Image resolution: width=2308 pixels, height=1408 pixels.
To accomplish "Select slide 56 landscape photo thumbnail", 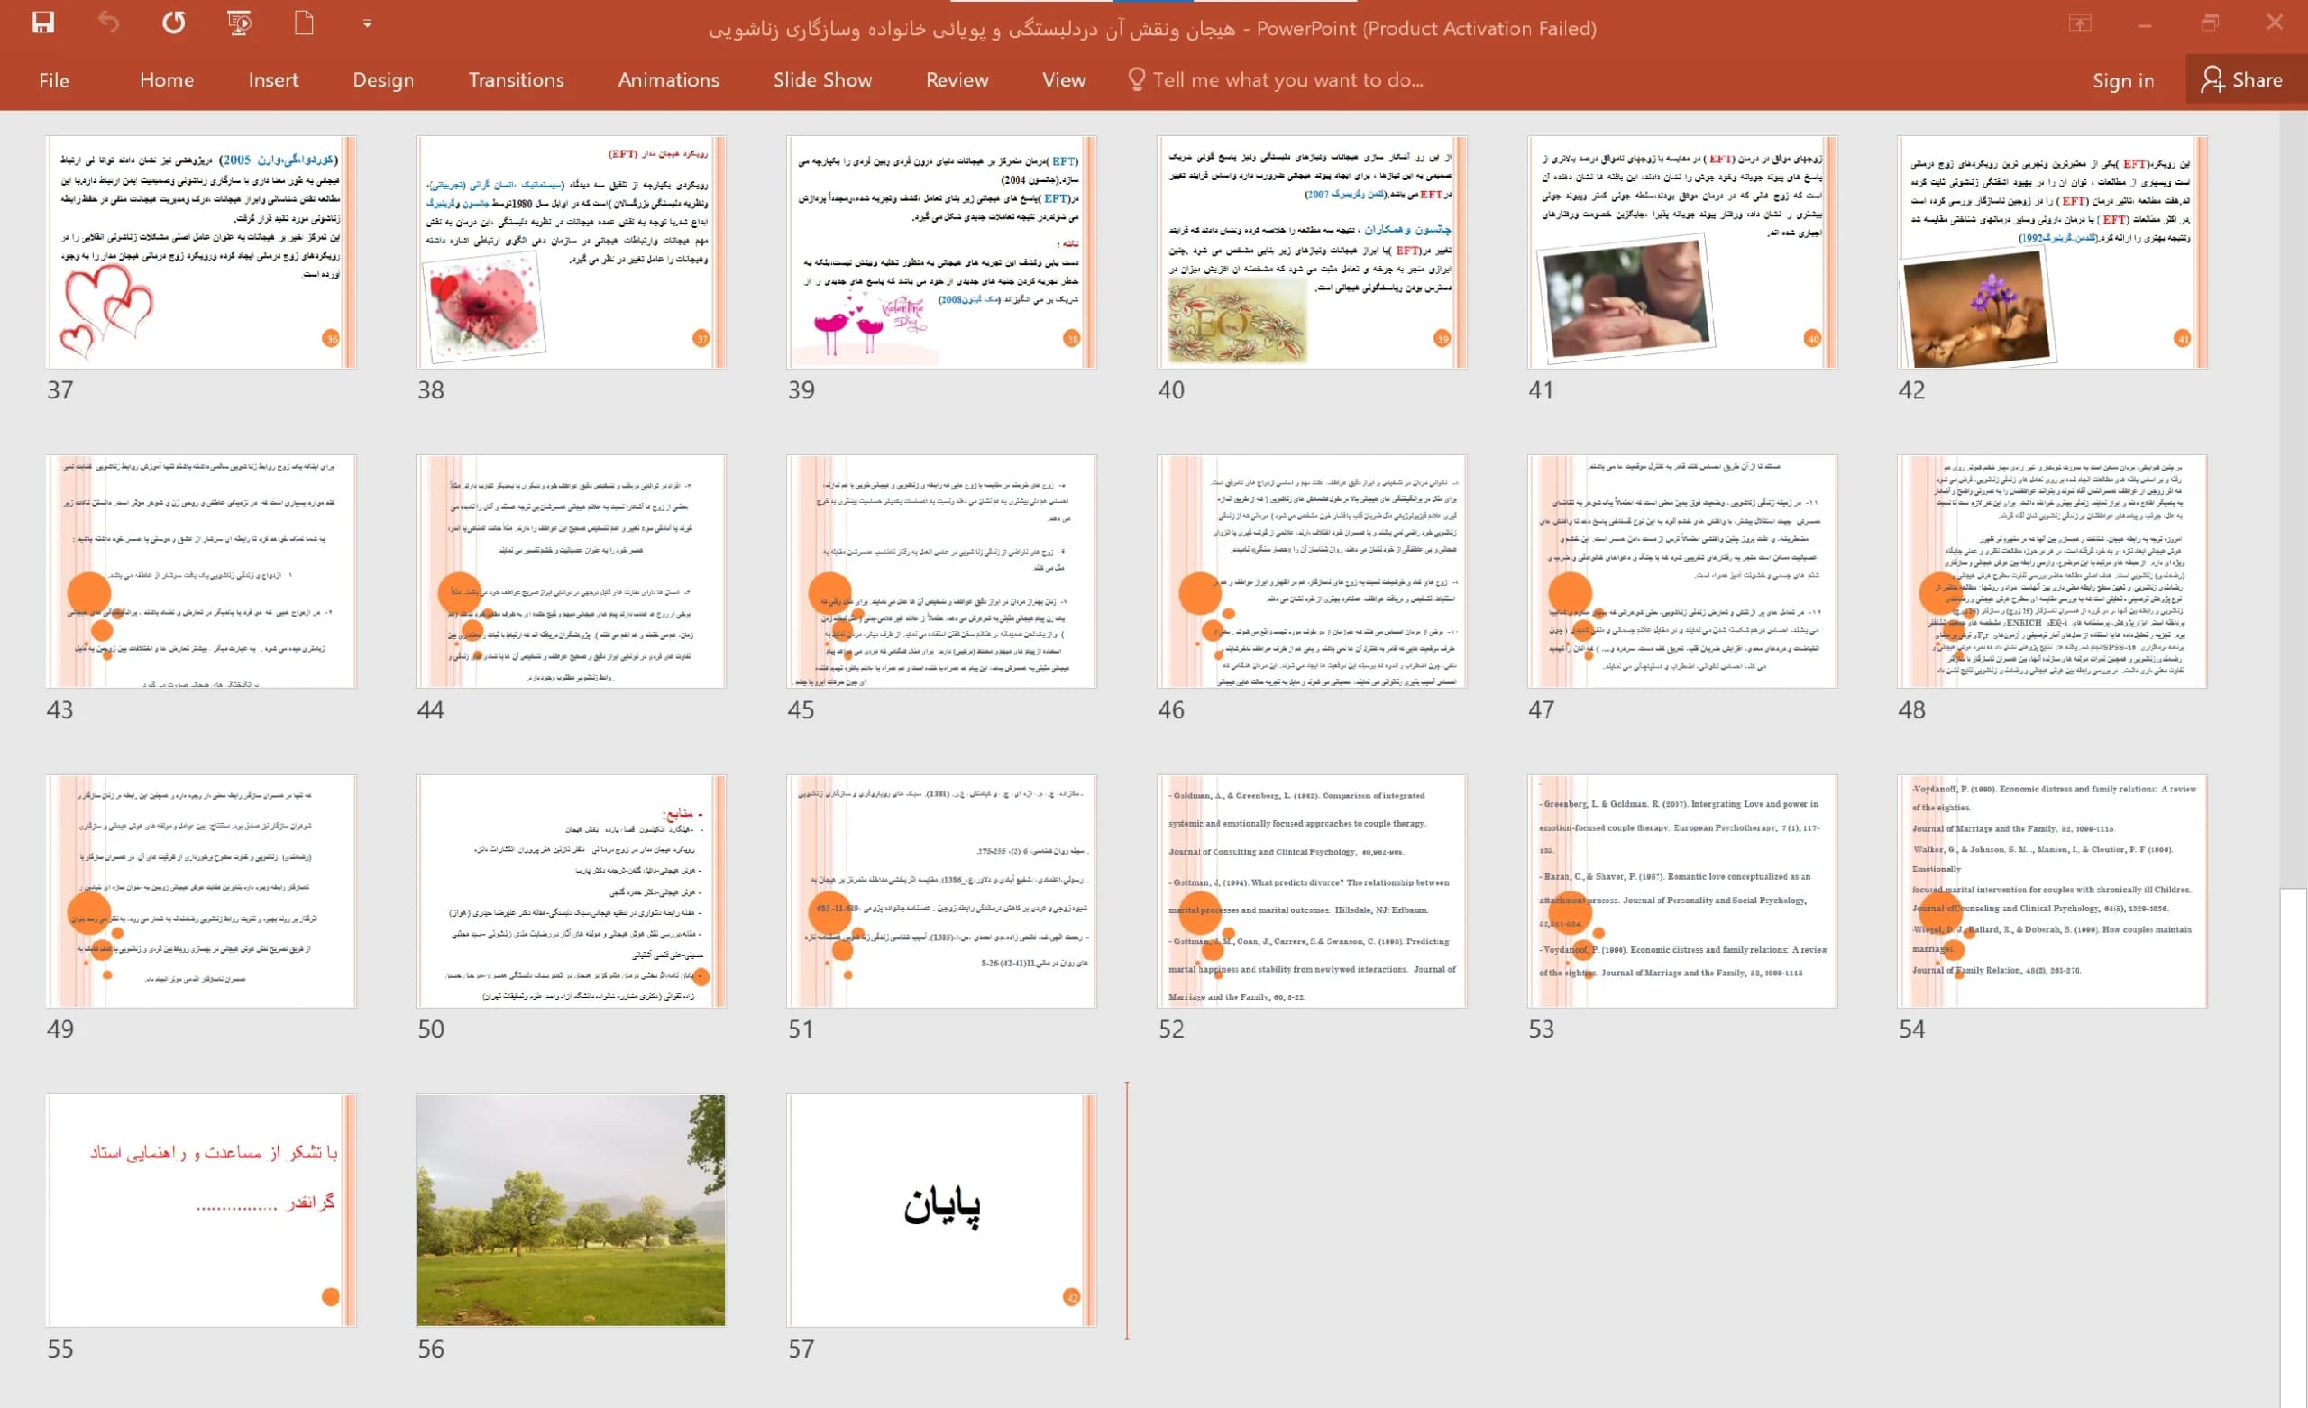I will 572,1211.
